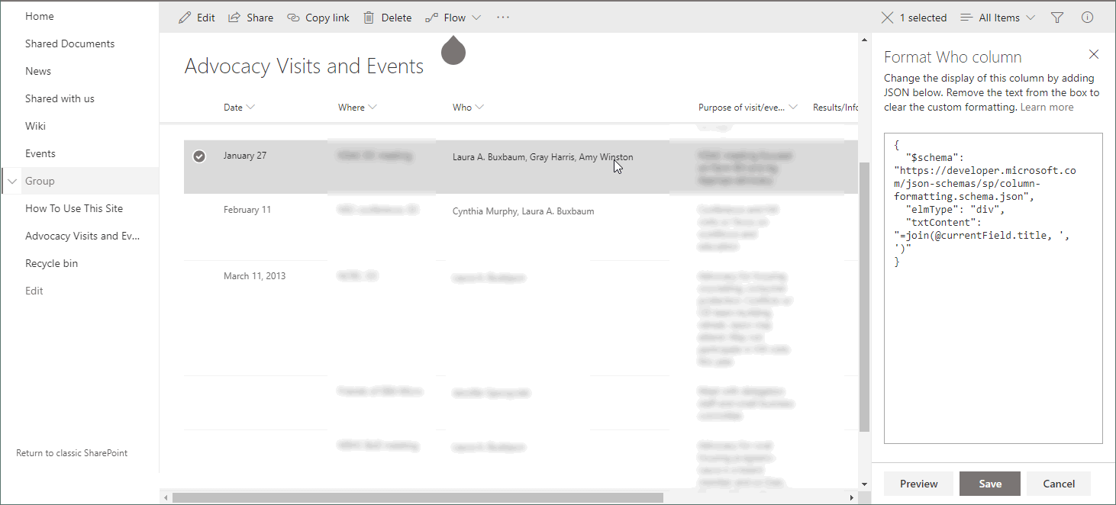Close the Format Who column panel
The width and height of the screenshot is (1116, 505).
pos(1094,54)
